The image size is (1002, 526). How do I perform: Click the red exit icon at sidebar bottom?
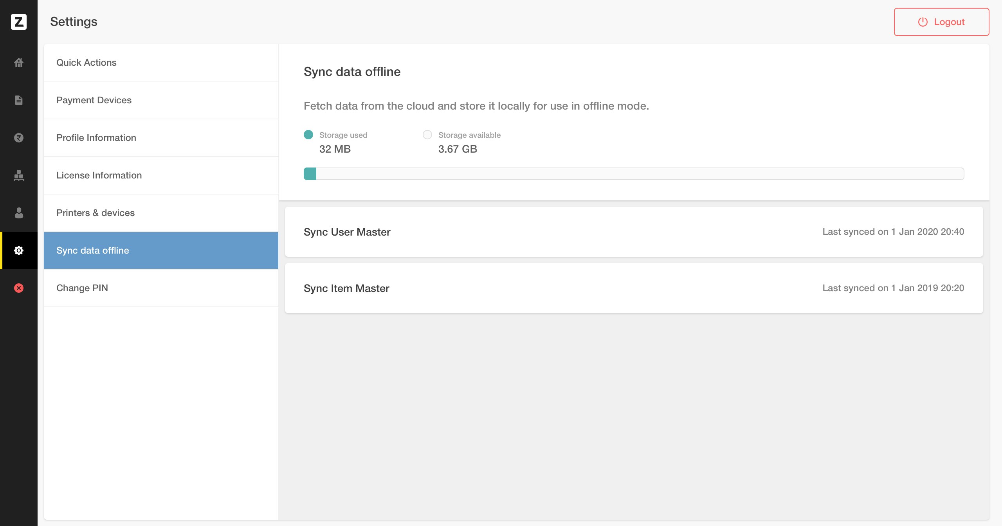coord(19,288)
